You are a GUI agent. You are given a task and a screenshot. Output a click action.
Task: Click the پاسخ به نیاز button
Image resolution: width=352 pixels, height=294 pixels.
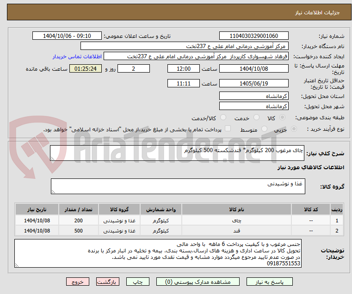click(x=269, y=282)
